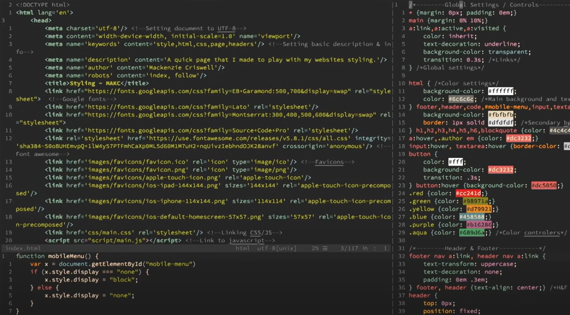Click the 'Styling - MAKC' title text
Viewport: 570px width, 315px height.
[95, 83]
